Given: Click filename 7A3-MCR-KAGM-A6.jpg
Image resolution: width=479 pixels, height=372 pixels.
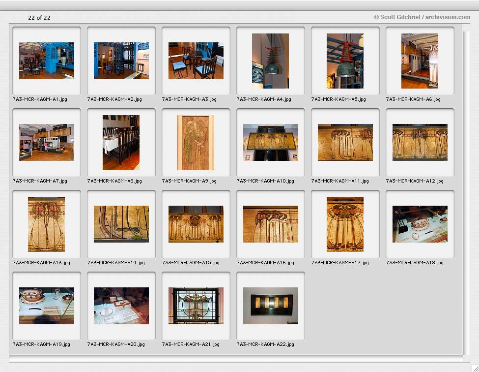Looking at the screenshot, I should click(x=413, y=99).
